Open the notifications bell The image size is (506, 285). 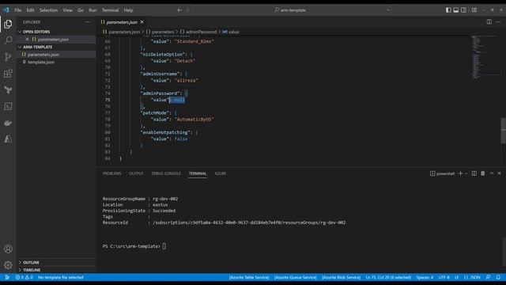(498, 277)
